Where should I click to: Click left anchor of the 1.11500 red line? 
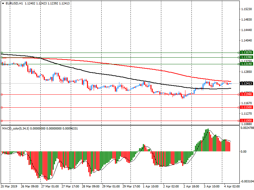2,108
